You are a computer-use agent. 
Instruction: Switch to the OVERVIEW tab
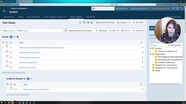click(x=9, y=17)
